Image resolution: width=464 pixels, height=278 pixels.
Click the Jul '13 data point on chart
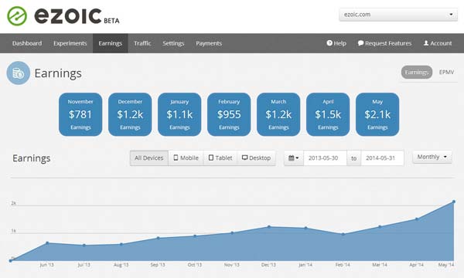click(x=84, y=246)
